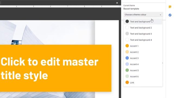
Task: Select Text and background 3 option
Action: (x=143, y=34)
